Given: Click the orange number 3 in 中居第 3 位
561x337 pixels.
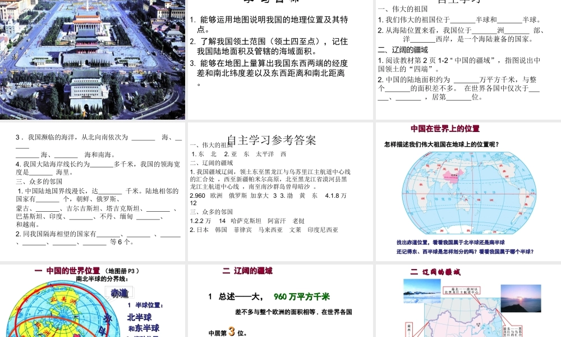Looking at the screenshot, I should tap(232, 331).
